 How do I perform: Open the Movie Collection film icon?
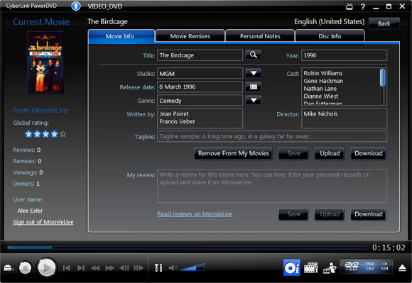310,268
